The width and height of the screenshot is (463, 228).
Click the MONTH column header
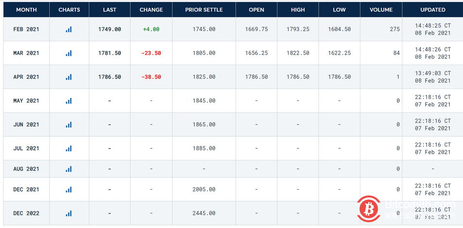(26, 10)
